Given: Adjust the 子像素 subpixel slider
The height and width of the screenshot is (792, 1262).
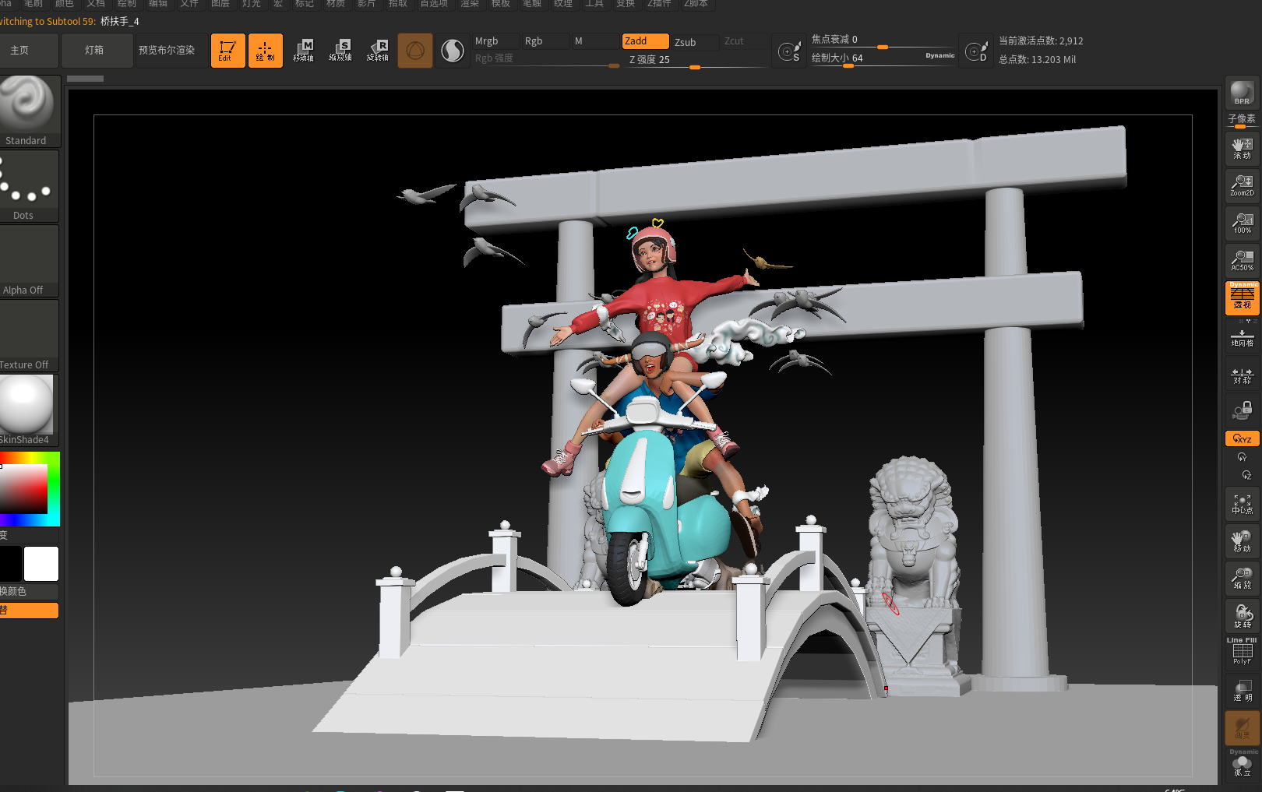Looking at the screenshot, I should click(x=1242, y=120).
